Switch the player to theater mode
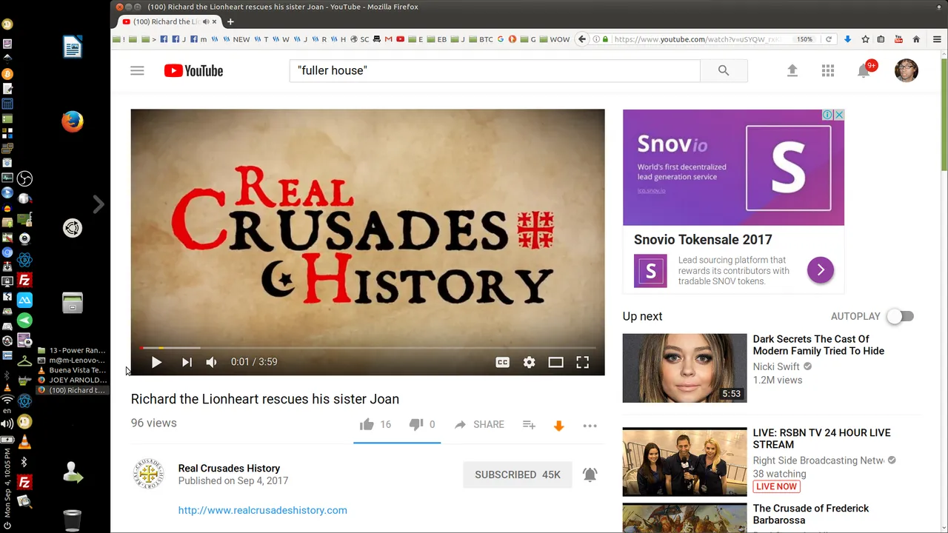Viewport: 948px width, 533px height. point(555,362)
